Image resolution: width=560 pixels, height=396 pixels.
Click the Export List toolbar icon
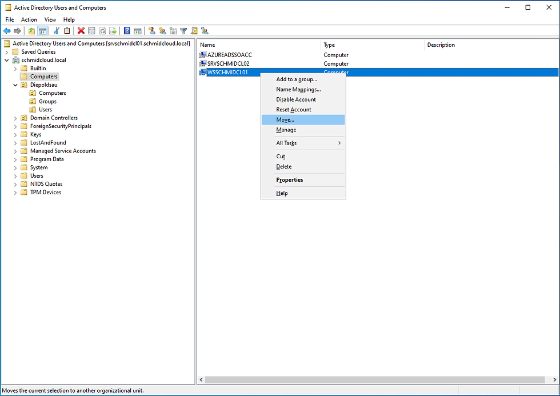(x=113, y=31)
